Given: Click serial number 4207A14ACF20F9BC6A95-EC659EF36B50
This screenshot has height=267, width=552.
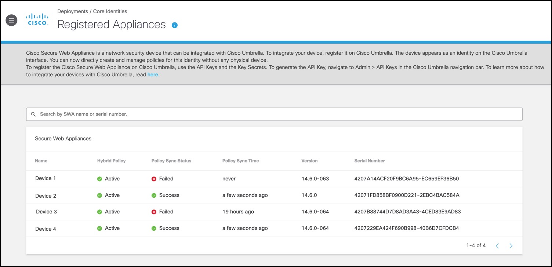Looking at the screenshot, I should [x=407, y=179].
